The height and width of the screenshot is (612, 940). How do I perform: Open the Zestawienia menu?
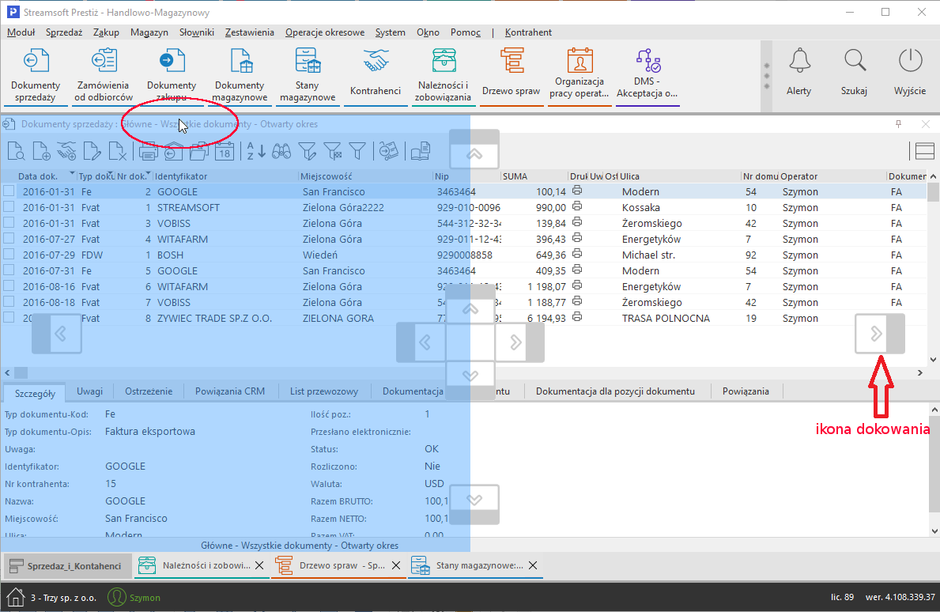click(249, 32)
